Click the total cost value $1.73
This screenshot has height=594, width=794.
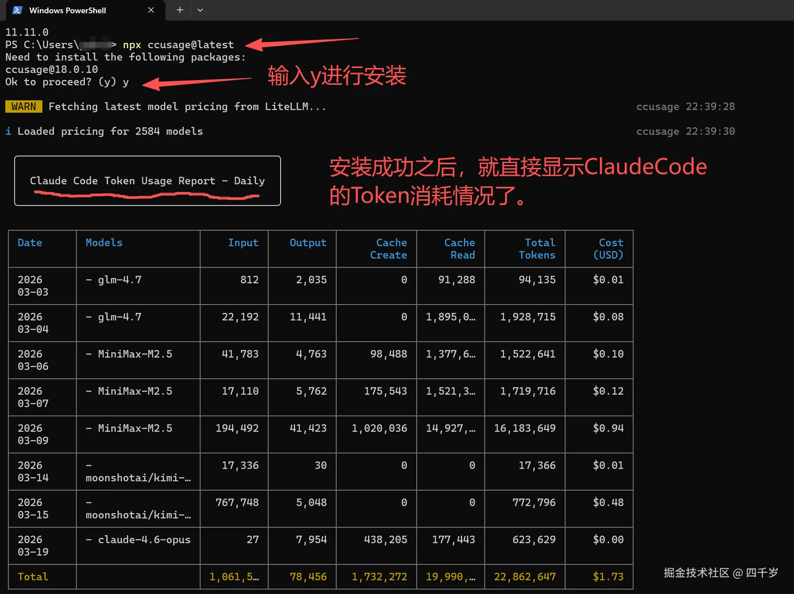click(608, 577)
